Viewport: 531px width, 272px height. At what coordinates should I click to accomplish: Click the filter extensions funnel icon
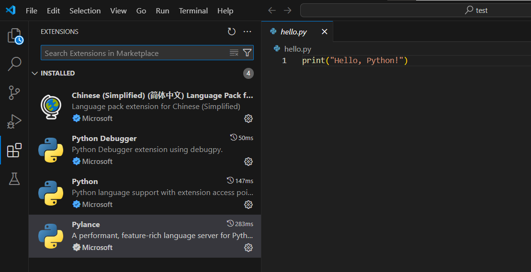pyautogui.click(x=247, y=53)
